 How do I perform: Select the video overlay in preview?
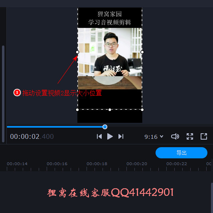110,59
